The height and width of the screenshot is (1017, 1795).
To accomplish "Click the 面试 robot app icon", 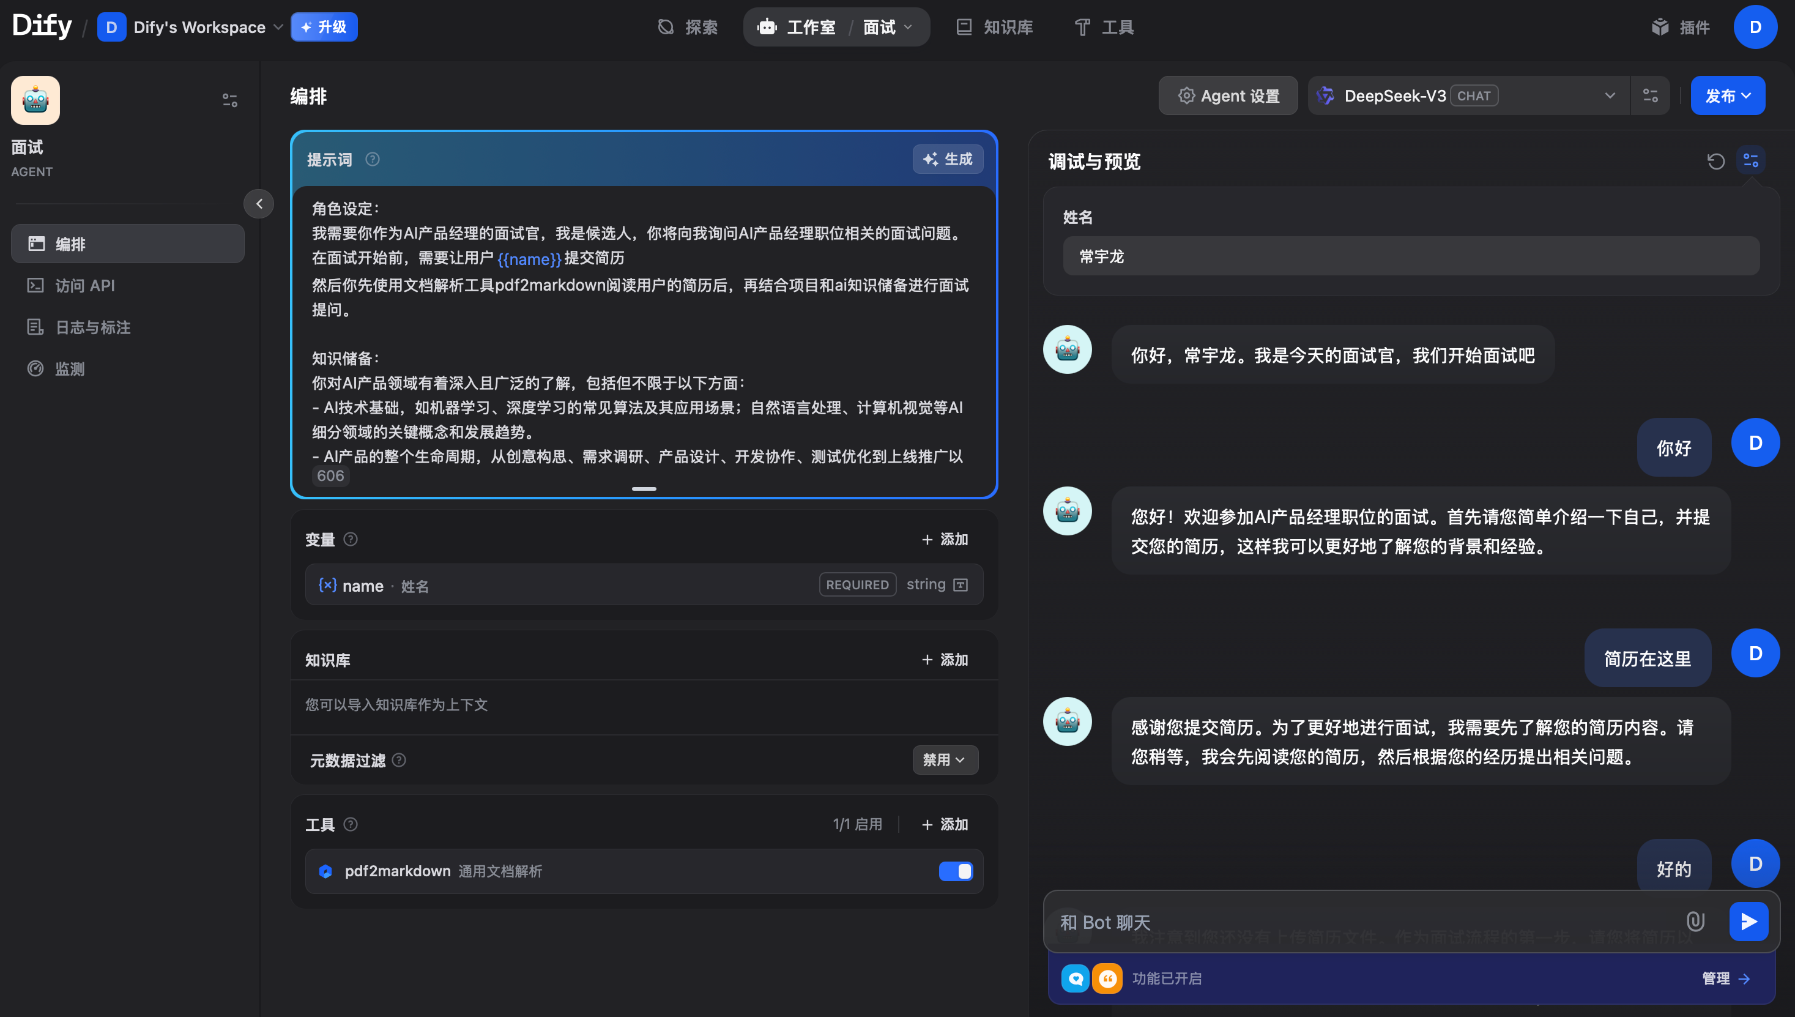I will pyautogui.click(x=35, y=100).
